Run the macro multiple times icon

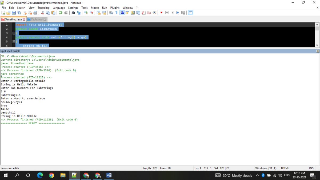coord(178,13)
